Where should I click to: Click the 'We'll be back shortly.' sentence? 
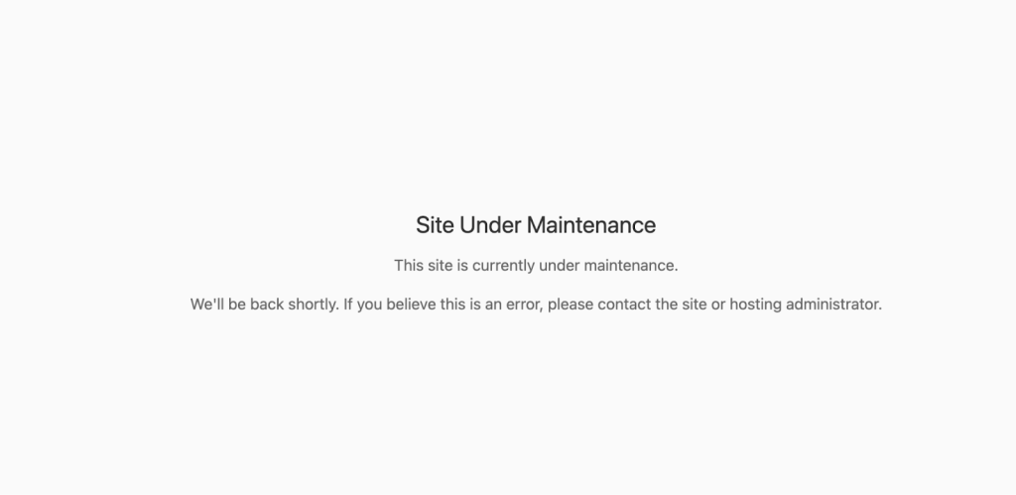point(264,305)
